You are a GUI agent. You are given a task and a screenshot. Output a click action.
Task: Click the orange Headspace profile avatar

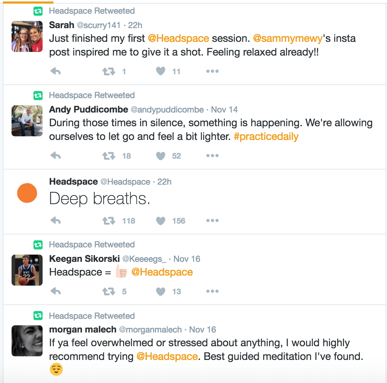point(27,193)
